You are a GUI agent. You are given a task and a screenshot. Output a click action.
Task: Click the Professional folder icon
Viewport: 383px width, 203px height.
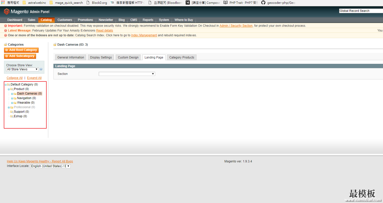coord(12,107)
